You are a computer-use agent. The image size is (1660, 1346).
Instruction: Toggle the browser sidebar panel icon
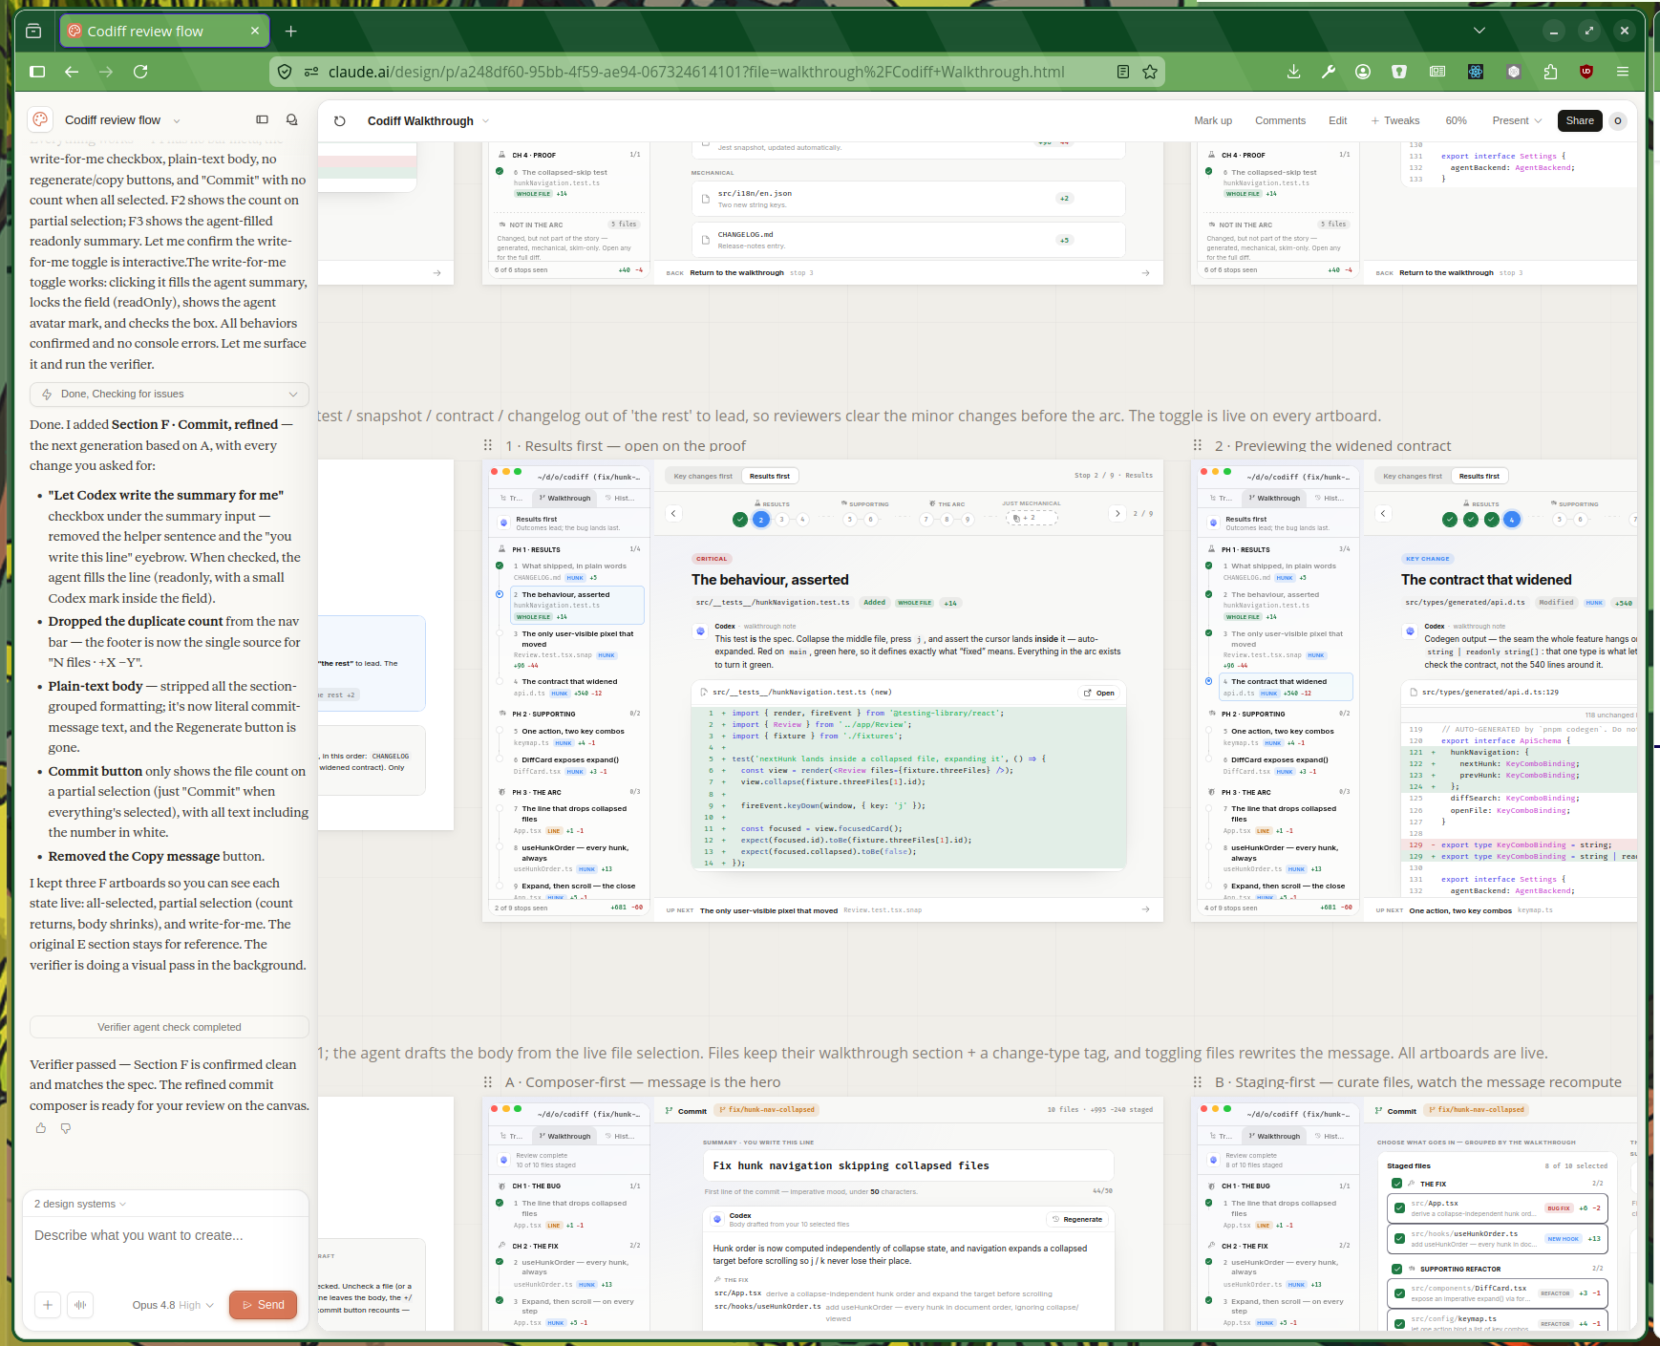coord(37,72)
